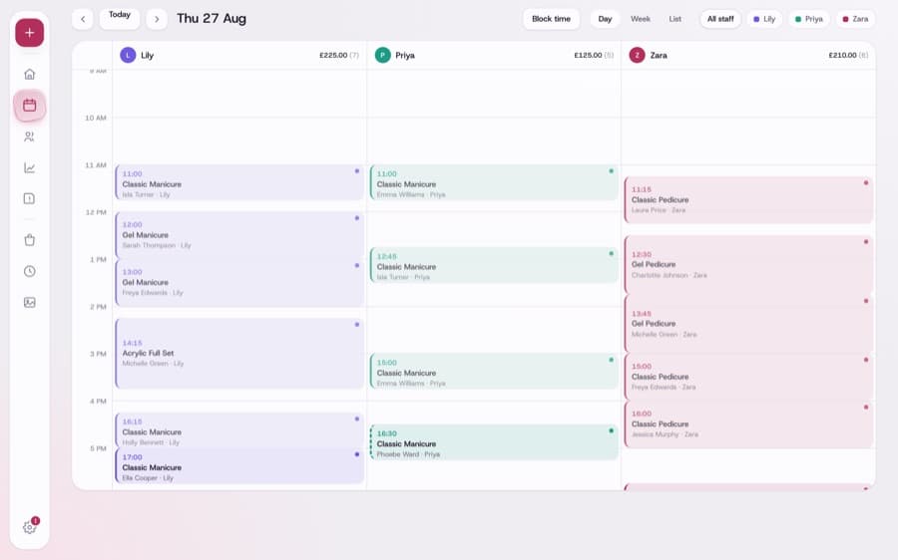The height and width of the screenshot is (560, 898).
Task: Open Zara's 15:00 Classic Pedicure, Freya Edwards
Action: [748, 377]
